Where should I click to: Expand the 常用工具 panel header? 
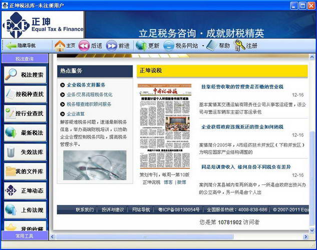(x=24, y=236)
